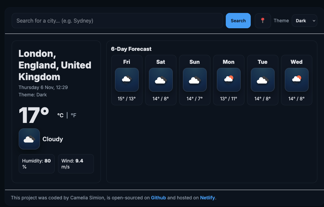Image resolution: width=324 pixels, height=207 pixels.
Task: Click the location pin icon
Action: (263, 20)
